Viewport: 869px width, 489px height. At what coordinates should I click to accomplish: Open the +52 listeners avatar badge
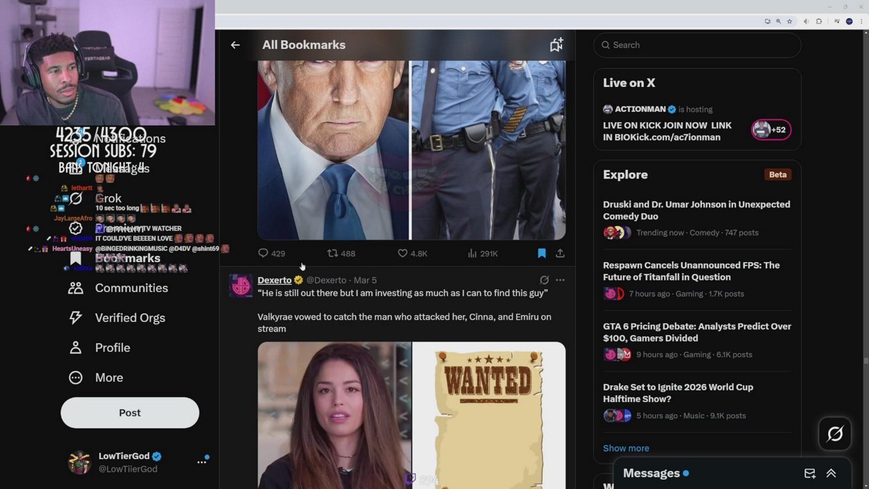click(771, 130)
